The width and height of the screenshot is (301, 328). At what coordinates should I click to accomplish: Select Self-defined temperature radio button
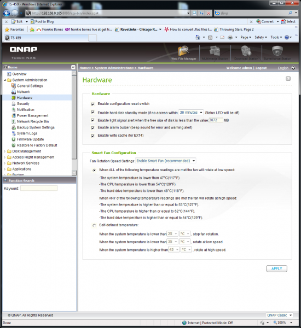(94, 225)
